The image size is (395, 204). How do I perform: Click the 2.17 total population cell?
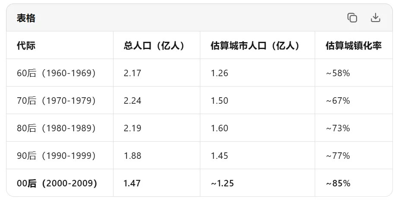pyautogui.click(x=133, y=73)
